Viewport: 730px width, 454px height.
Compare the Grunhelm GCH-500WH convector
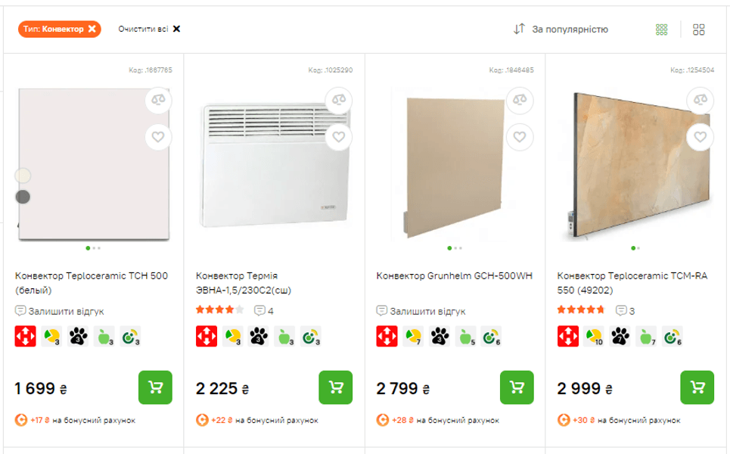coord(519,99)
